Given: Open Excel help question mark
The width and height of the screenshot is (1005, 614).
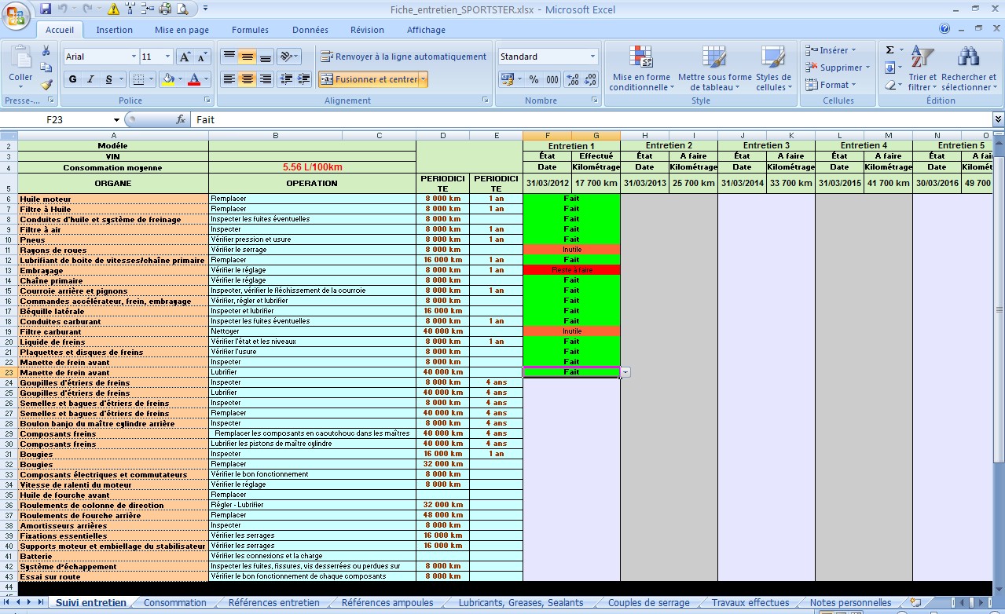Looking at the screenshot, I should click(x=944, y=29).
